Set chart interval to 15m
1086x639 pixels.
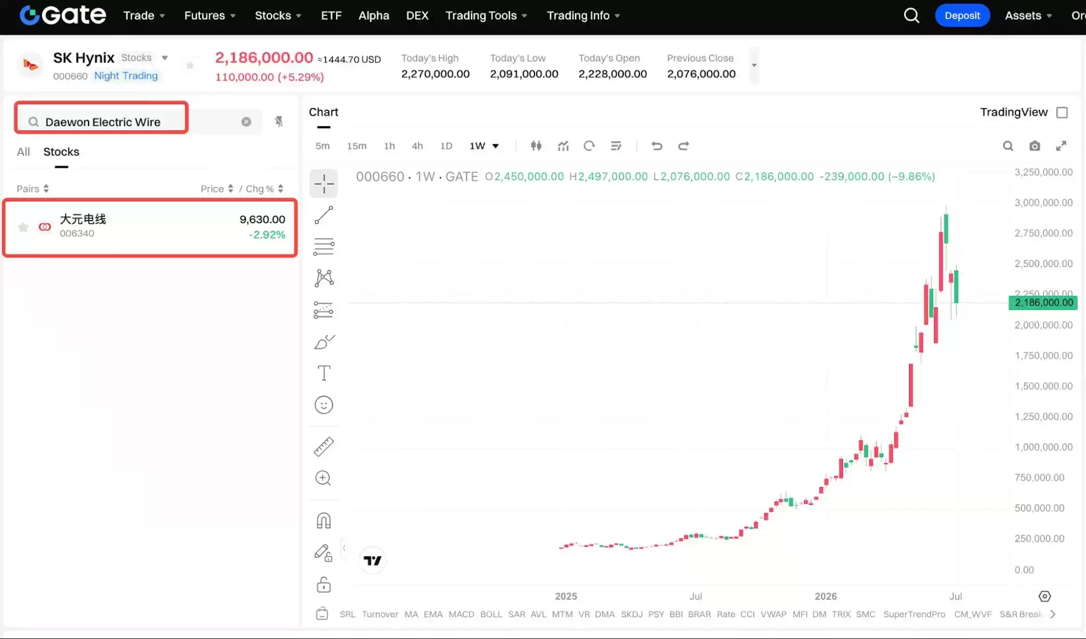click(x=357, y=145)
